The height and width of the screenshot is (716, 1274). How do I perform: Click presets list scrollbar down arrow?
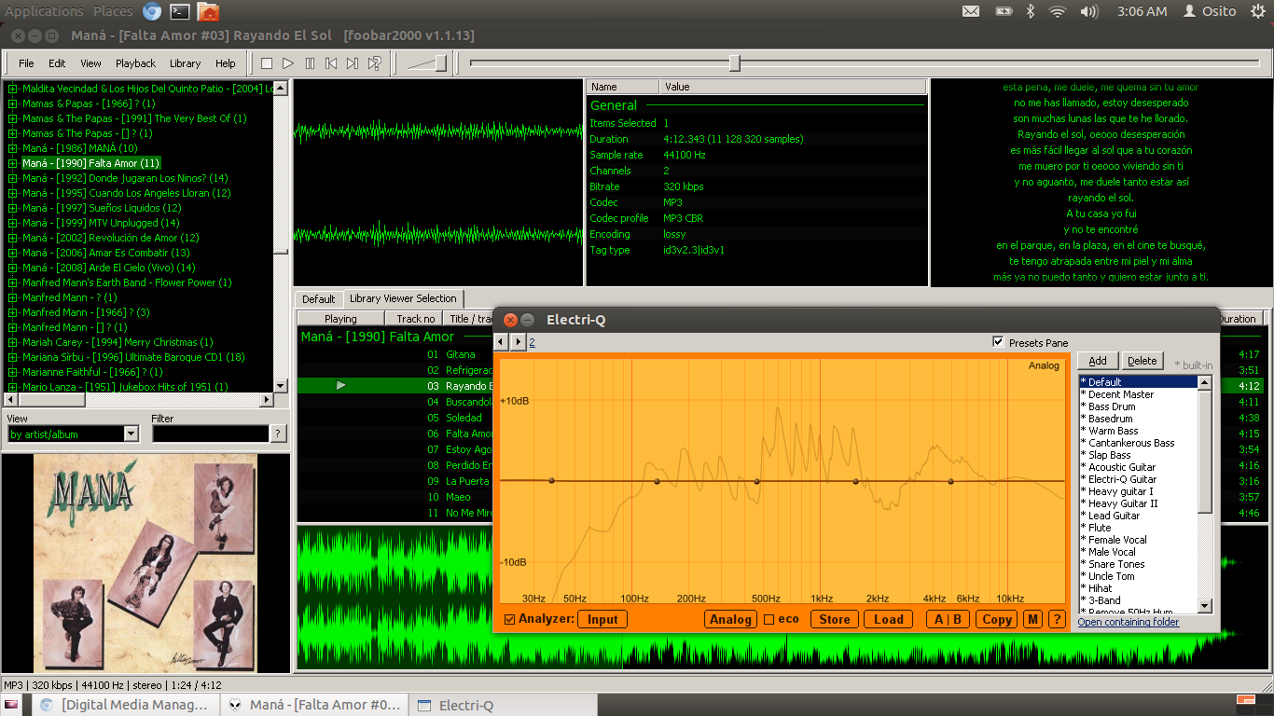(1205, 606)
